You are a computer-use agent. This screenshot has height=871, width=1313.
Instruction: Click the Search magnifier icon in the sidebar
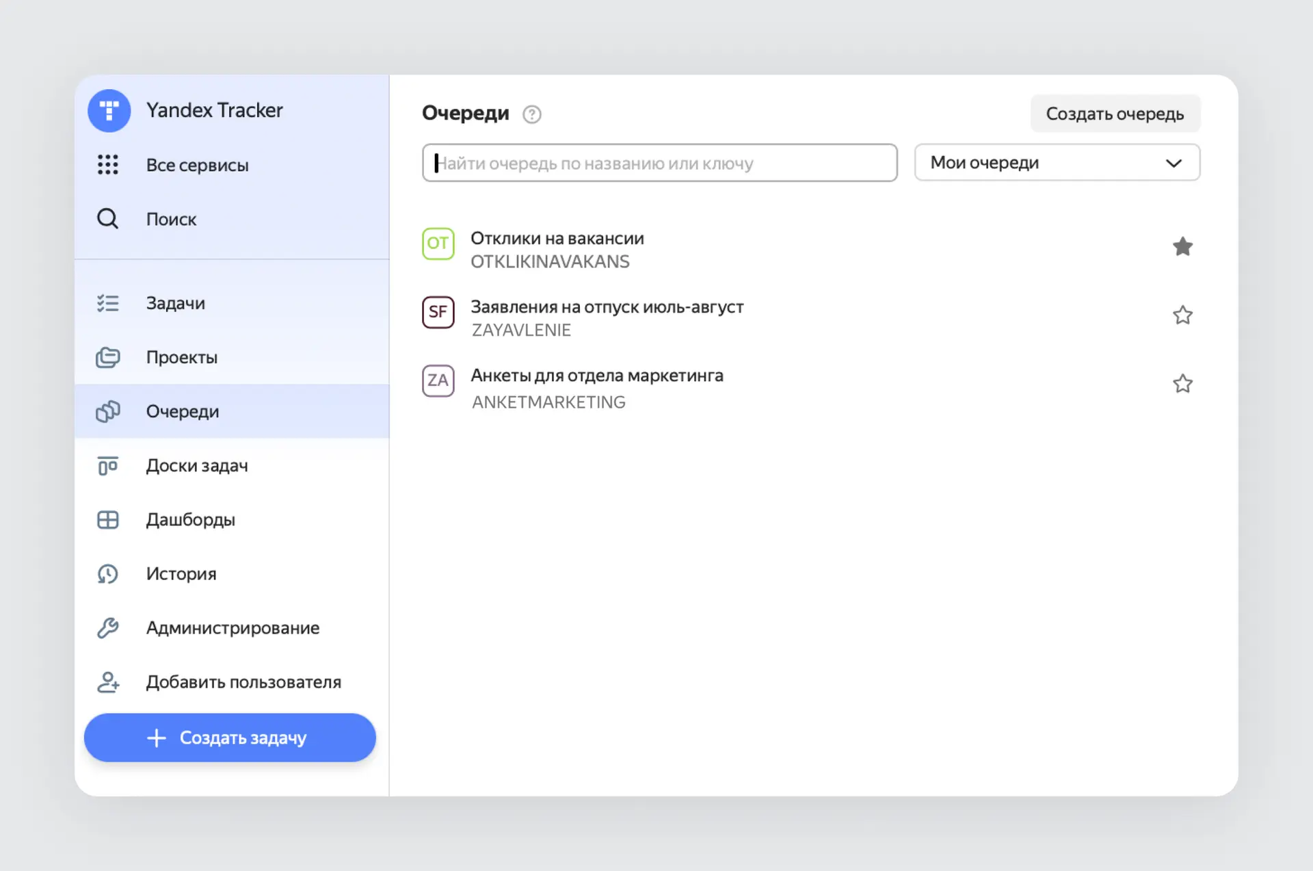click(107, 219)
